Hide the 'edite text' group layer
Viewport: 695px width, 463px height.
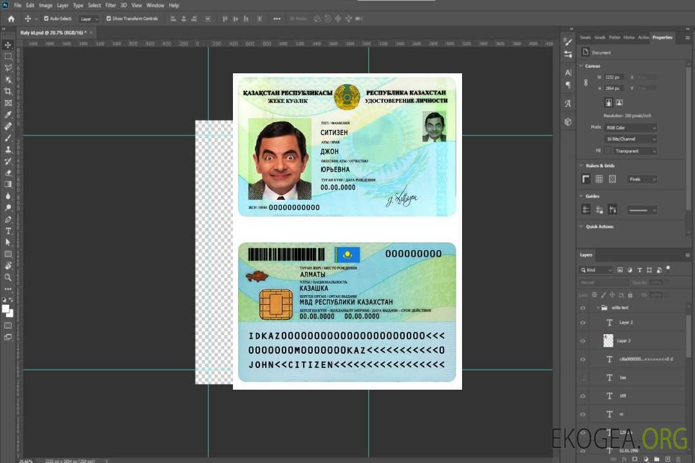583,308
